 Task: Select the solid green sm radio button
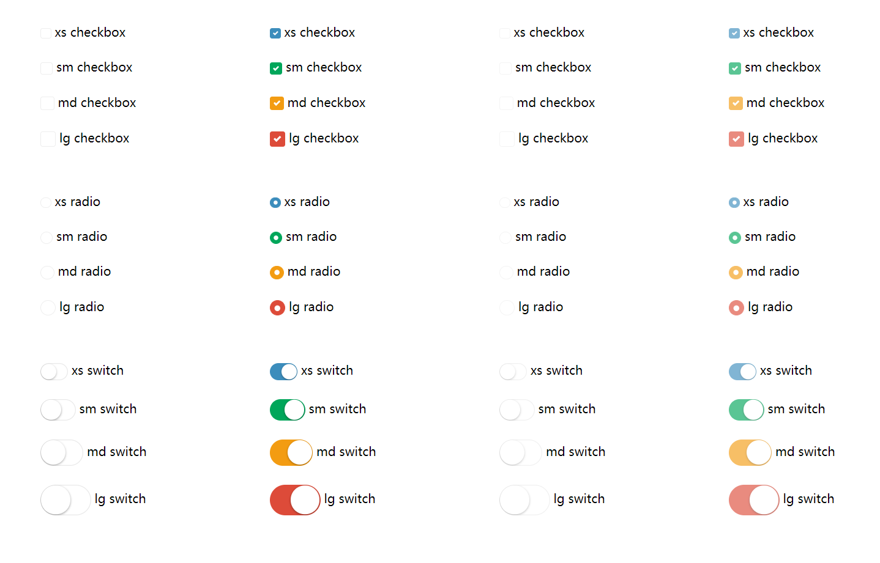point(276,238)
